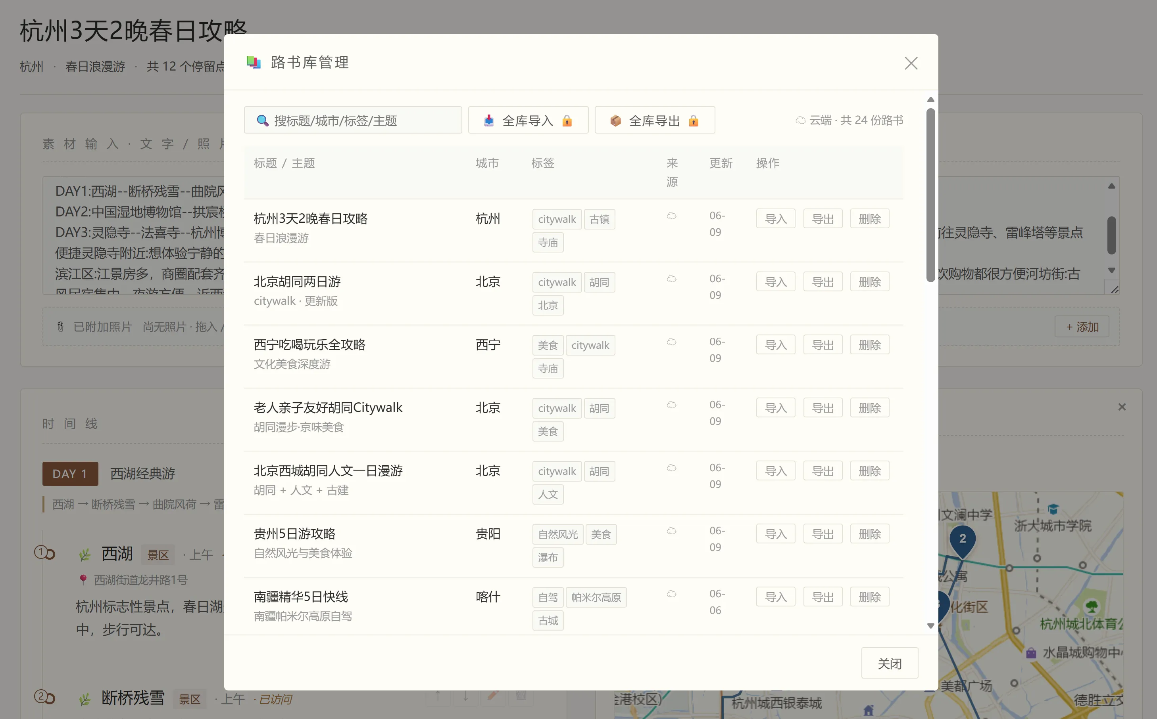Click the books icon in 路书库管理 header
This screenshot has height=719, width=1157.
(253, 62)
